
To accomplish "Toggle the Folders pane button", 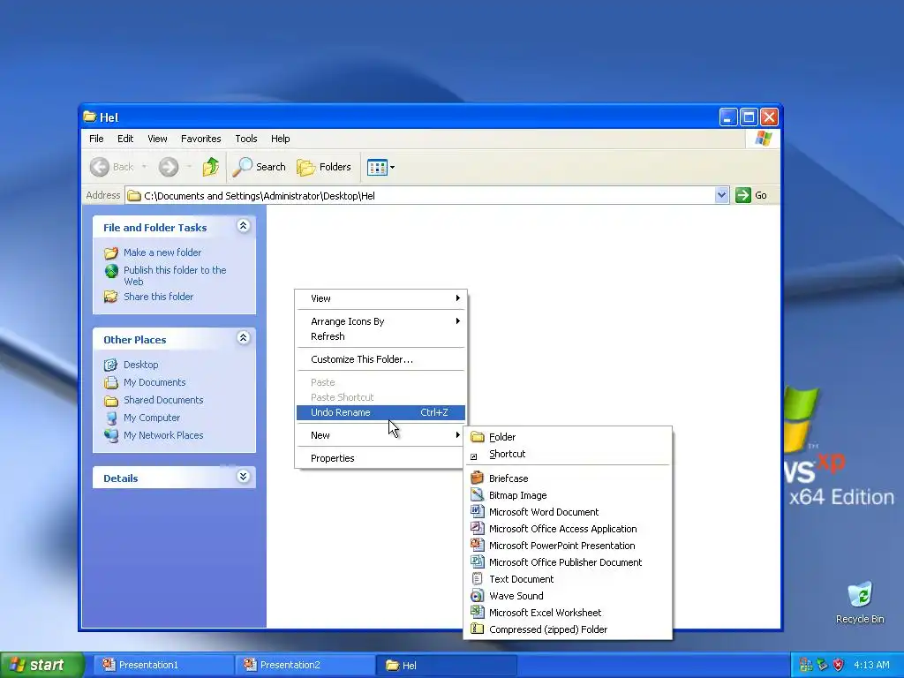I will pyautogui.click(x=324, y=167).
